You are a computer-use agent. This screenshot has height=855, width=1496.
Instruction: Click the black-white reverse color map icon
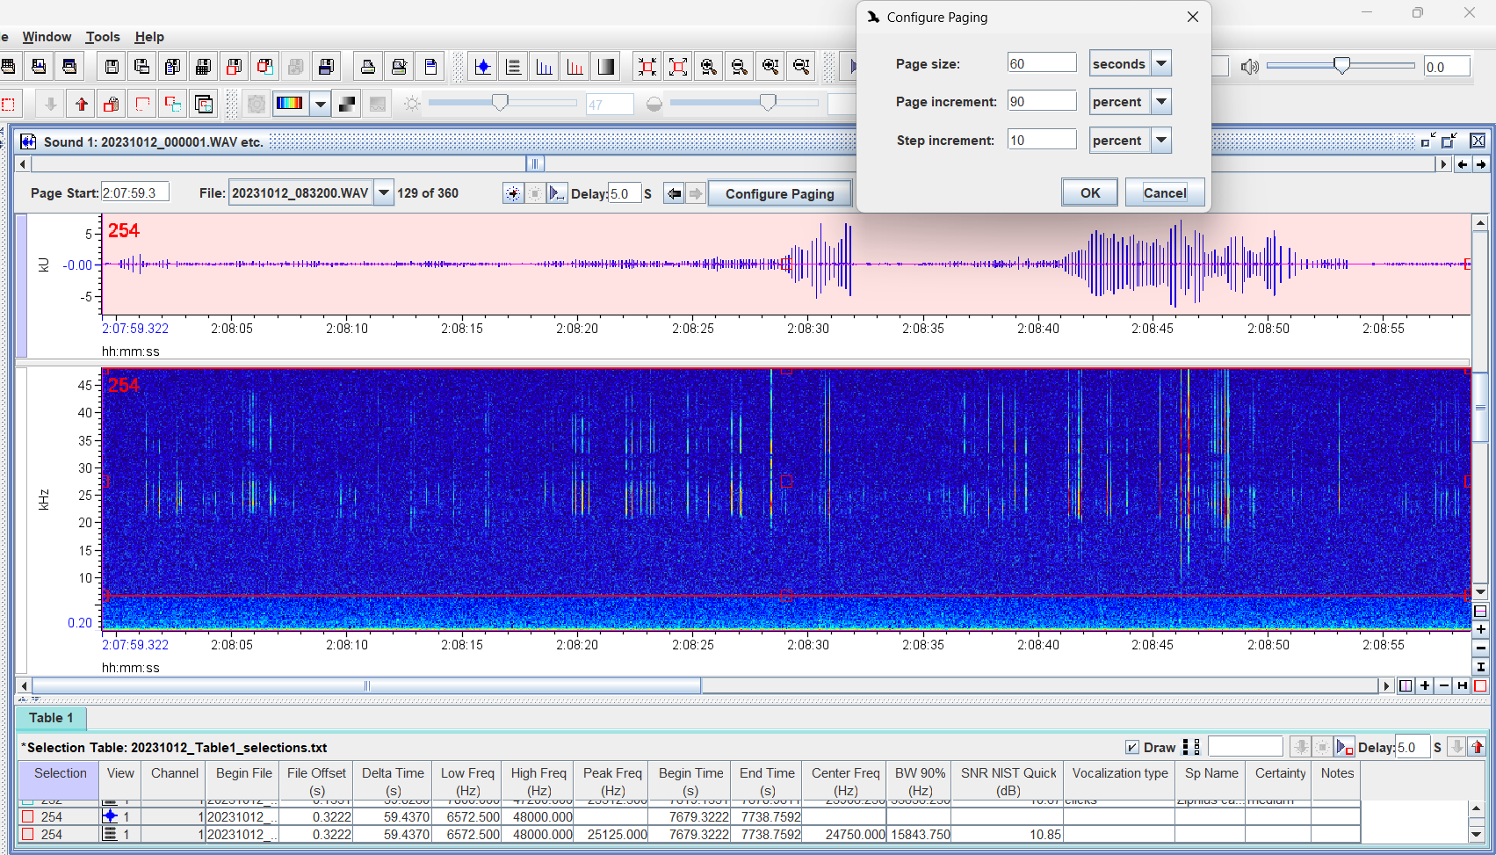[347, 105]
